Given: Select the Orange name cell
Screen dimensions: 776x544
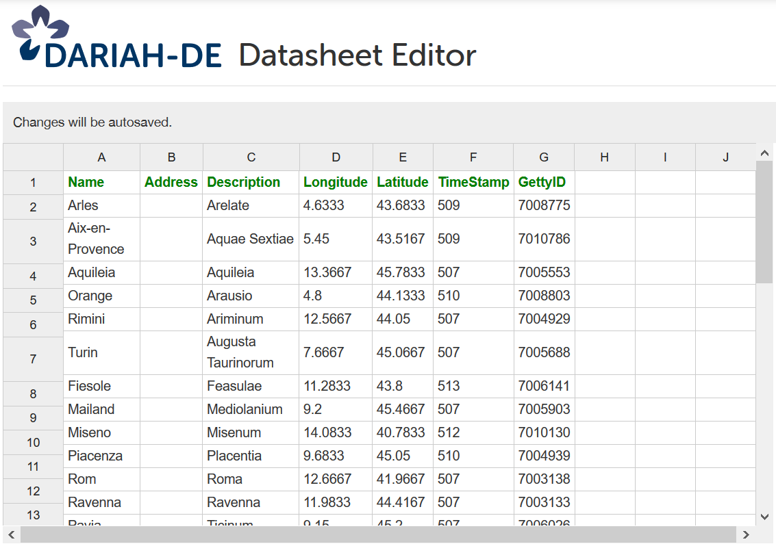Looking at the screenshot, I should pyautogui.click(x=101, y=296).
